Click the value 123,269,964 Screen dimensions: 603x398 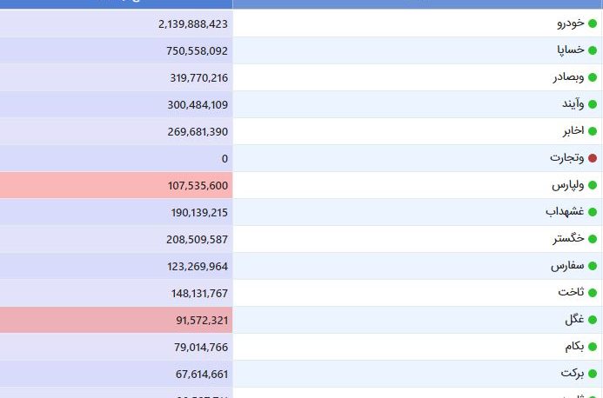198,266
